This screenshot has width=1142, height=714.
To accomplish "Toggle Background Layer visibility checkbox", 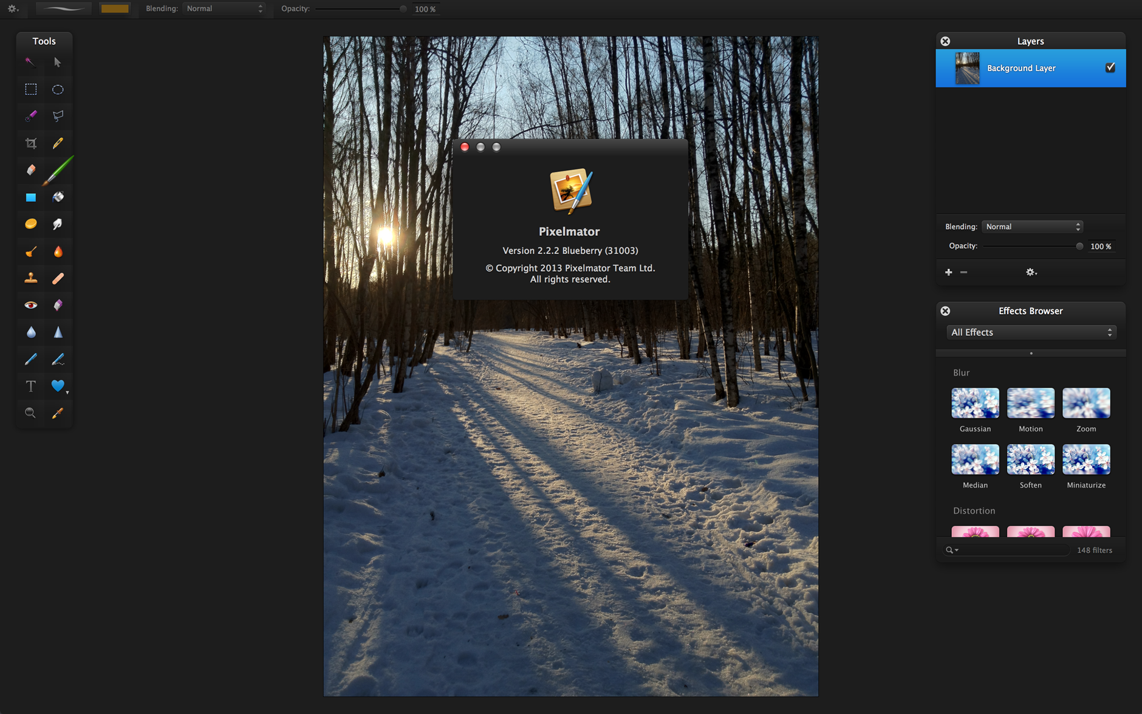I will (x=1110, y=67).
